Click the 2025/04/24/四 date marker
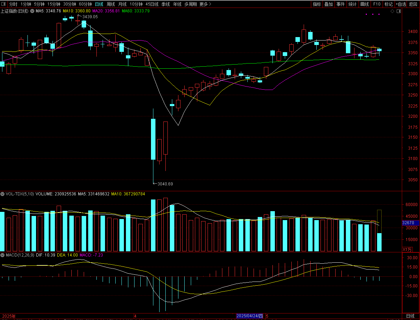420x320 pixels. [x=250, y=316]
